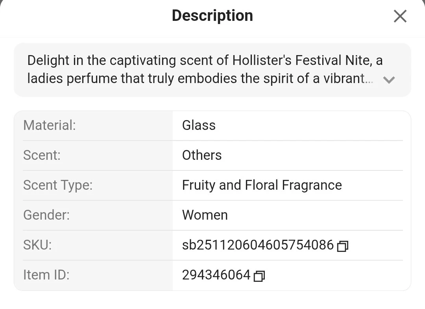Click the "Material:" label
Viewport: 425px width, 309px height.
tap(49, 125)
